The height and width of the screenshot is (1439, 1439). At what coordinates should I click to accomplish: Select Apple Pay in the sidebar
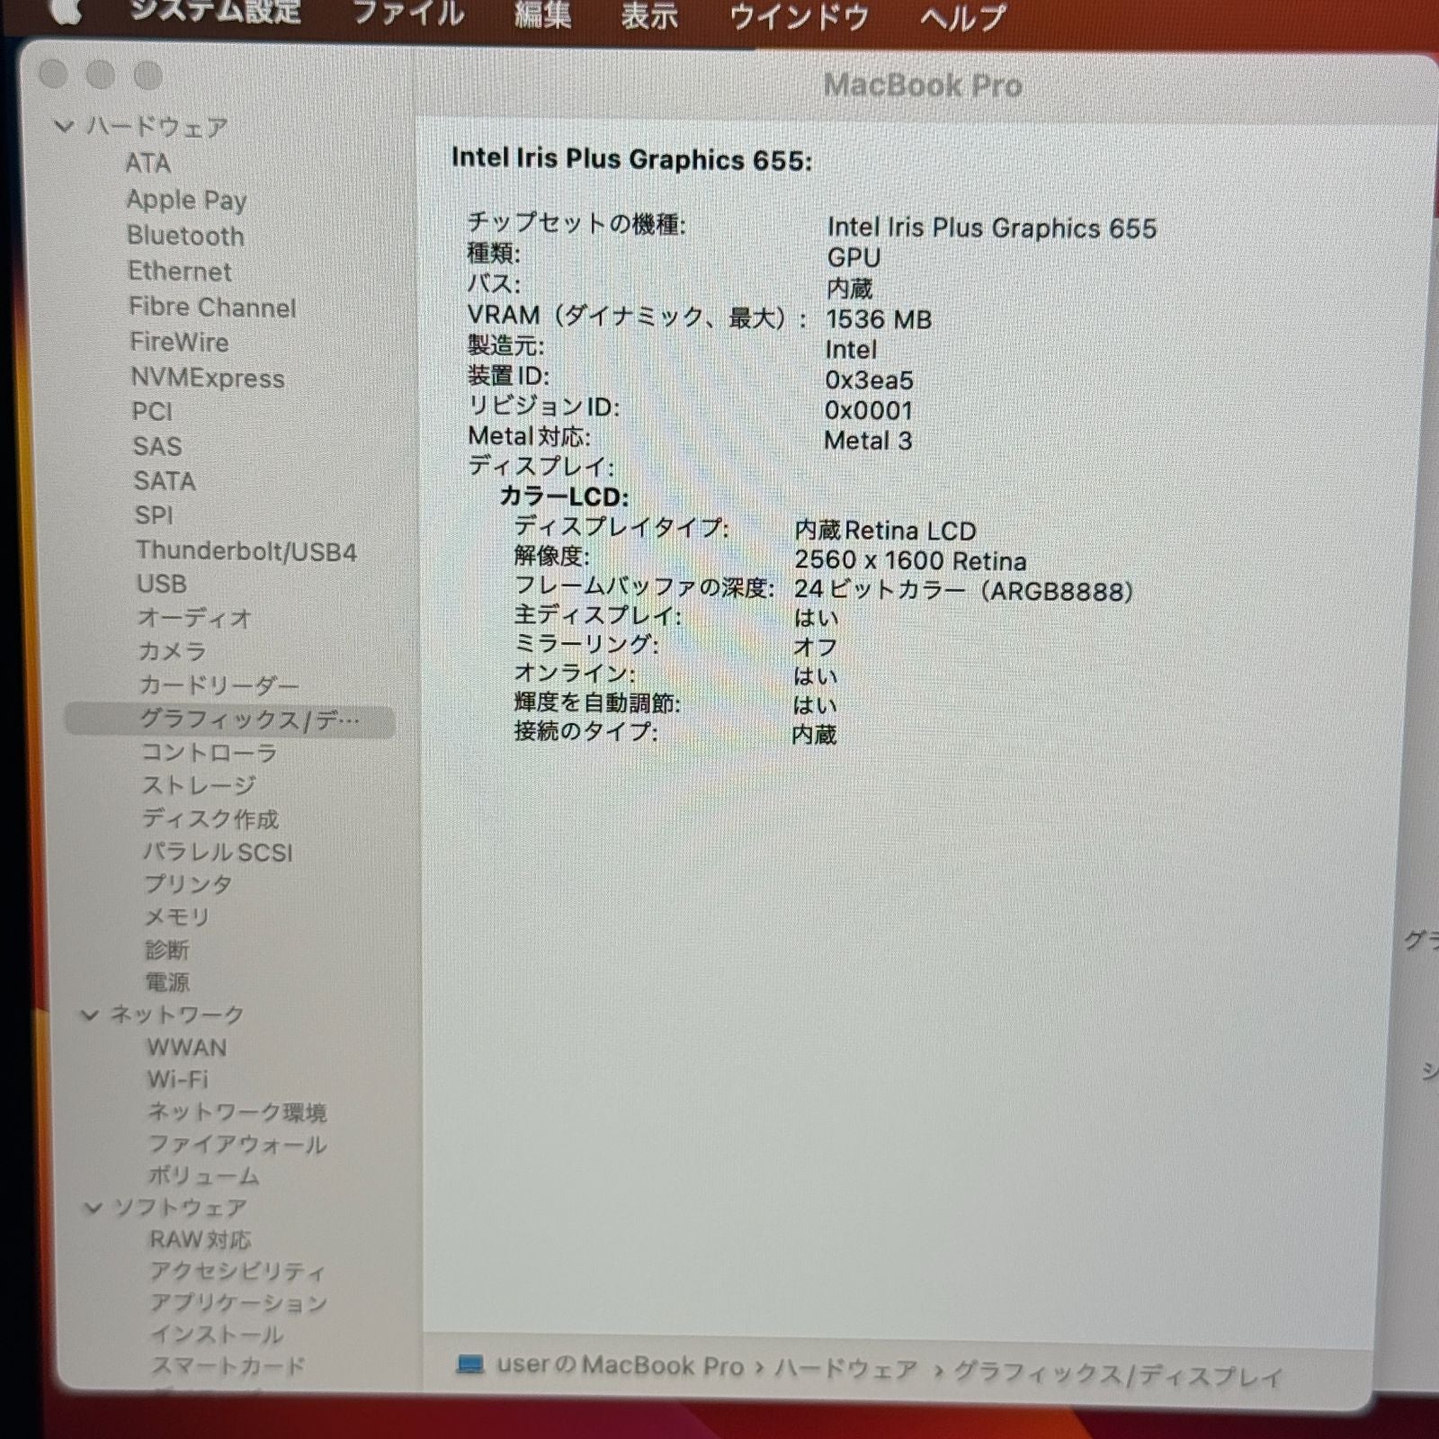pyautogui.click(x=186, y=200)
